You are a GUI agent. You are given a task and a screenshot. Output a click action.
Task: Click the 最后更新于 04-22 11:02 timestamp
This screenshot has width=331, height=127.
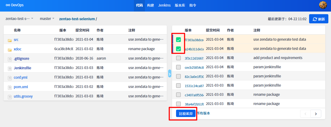(x=287, y=19)
